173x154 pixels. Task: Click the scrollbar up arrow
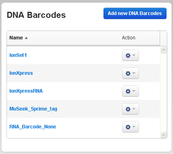pos(164,50)
